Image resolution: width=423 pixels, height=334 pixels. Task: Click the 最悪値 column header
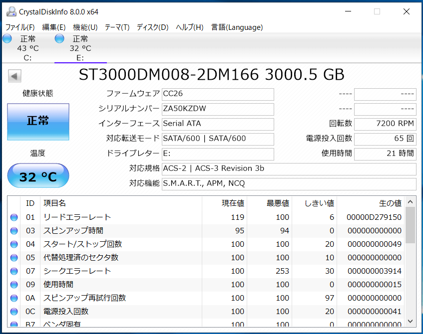point(269,203)
